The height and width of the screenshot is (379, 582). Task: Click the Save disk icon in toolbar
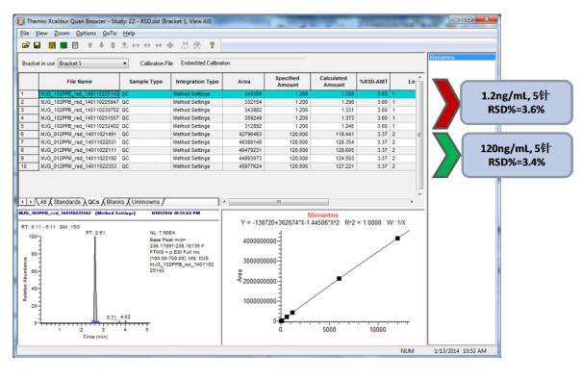tap(38, 45)
